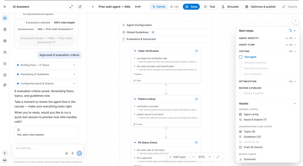
Task: Click the 92% zoom level control
Action: 201,157
